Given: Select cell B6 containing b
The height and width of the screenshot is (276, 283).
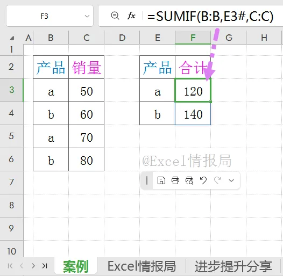Looking at the screenshot, I should 51,159.
